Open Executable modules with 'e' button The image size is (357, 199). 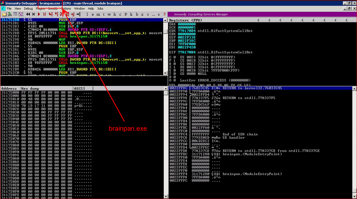click(93, 14)
